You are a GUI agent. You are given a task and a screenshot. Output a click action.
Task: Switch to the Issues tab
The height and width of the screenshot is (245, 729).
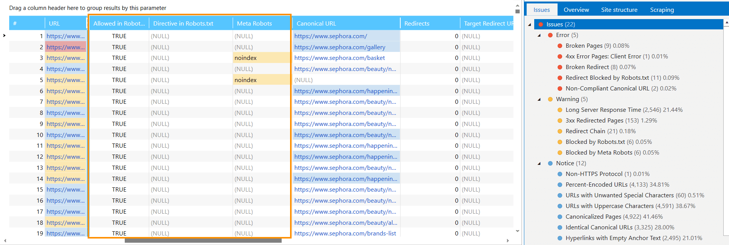(541, 10)
